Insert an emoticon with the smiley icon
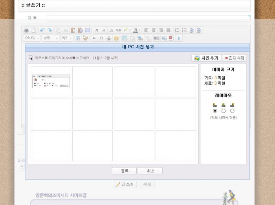This screenshot has width=275, height=205. coord(116,38)
